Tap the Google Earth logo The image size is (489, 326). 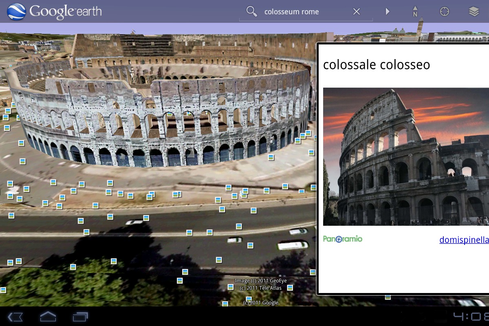coord(55,11)
